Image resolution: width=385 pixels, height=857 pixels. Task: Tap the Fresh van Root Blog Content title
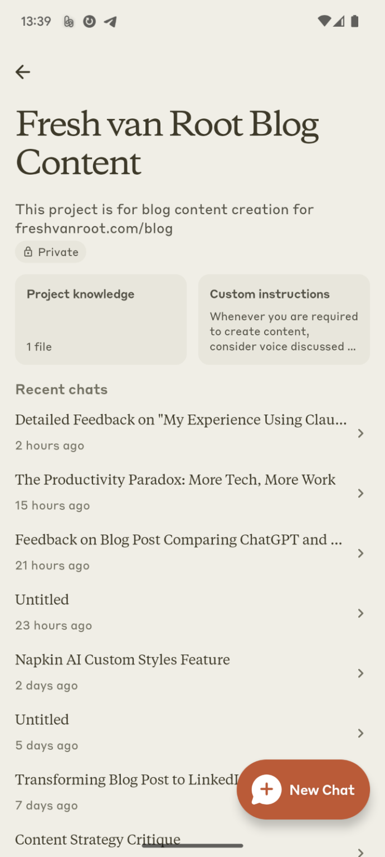(167, 143)
